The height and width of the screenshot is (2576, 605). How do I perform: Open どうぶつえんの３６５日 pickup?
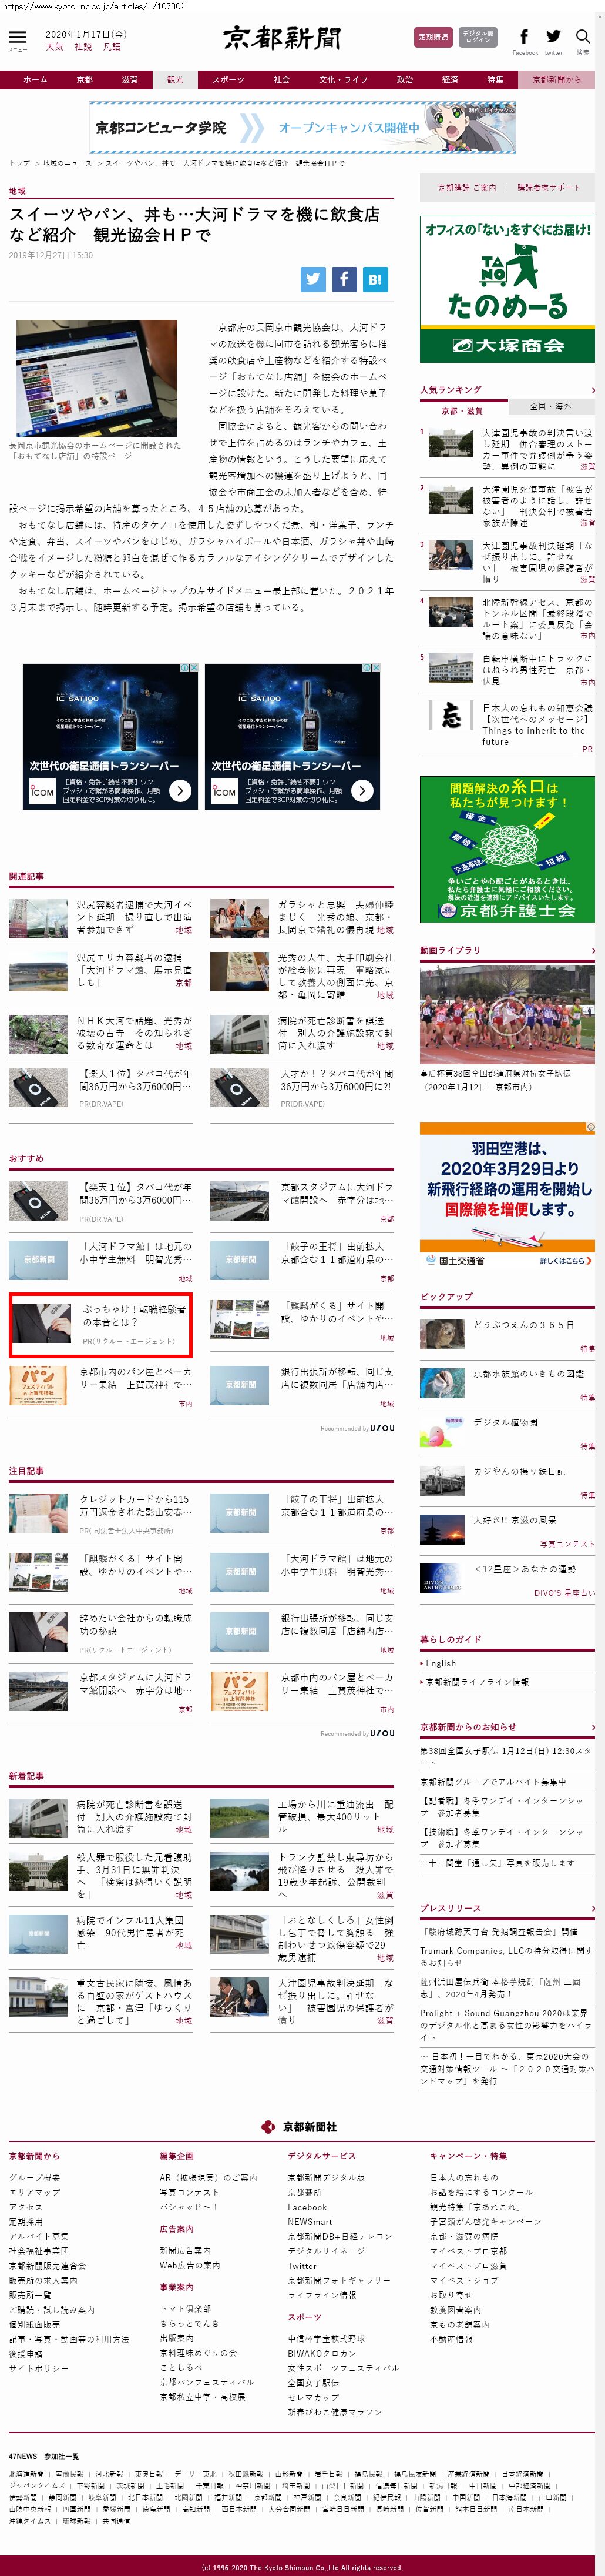523,1325
